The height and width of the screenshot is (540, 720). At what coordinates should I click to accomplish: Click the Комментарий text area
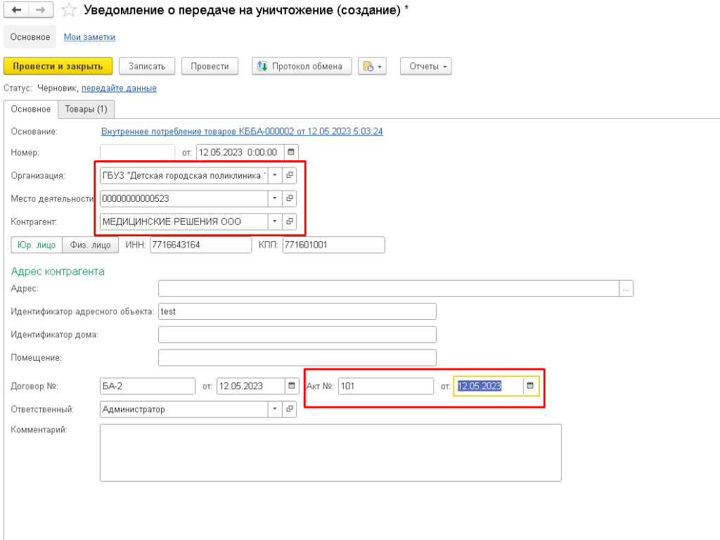[330, 452]
